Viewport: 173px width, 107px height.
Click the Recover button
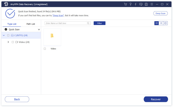tap(156, 100)
